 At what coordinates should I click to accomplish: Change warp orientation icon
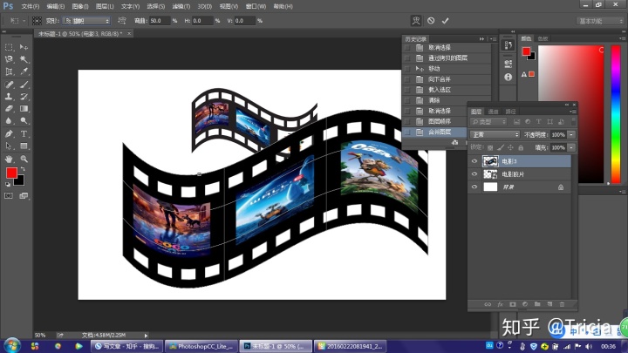tap(122, 21)
